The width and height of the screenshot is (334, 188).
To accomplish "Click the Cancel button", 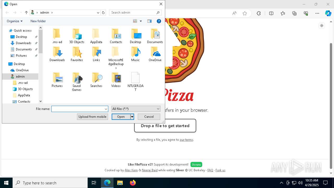I will pyautogui.click(x=149, y=117).
